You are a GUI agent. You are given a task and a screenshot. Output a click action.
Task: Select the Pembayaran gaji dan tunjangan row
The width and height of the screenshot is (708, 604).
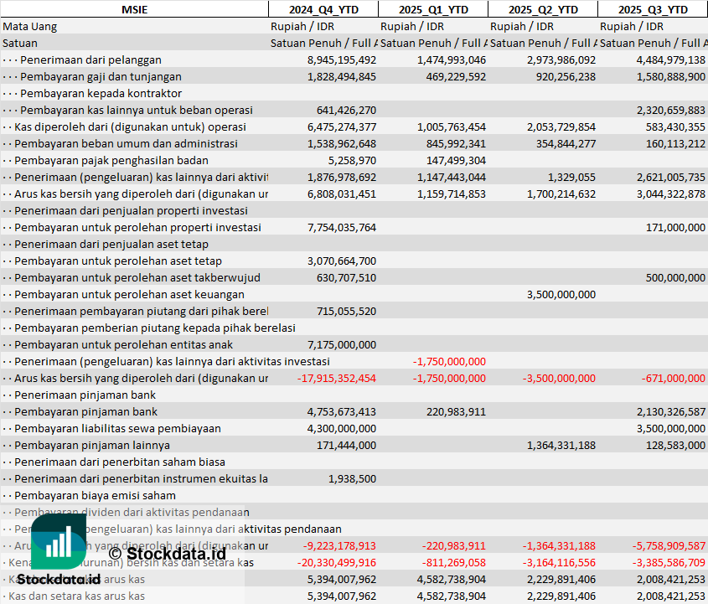tap(101, 76)
